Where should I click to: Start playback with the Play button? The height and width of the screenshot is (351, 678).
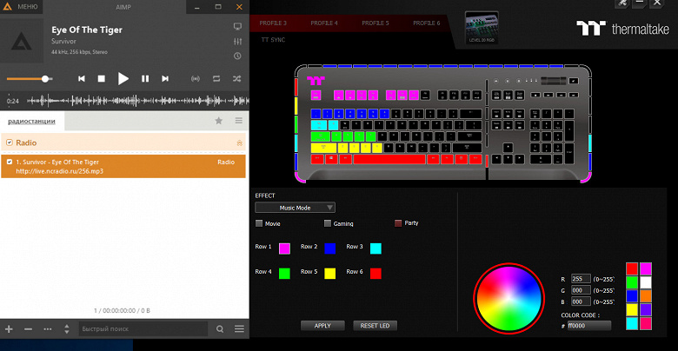123,79
